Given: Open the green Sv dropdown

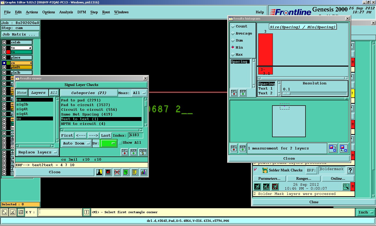Looking at the screenshot, I should click(x=109, y=143).
